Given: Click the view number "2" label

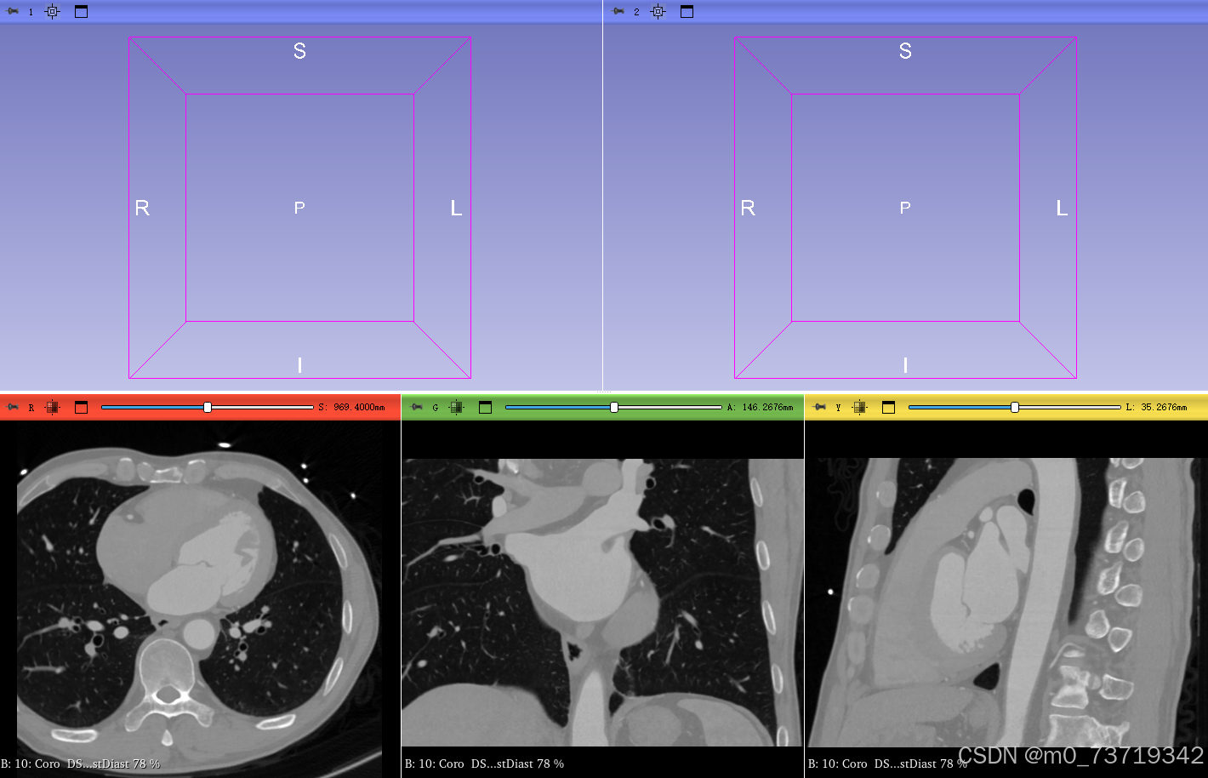Looking at the screenshot, I should (x=636, y=12).
